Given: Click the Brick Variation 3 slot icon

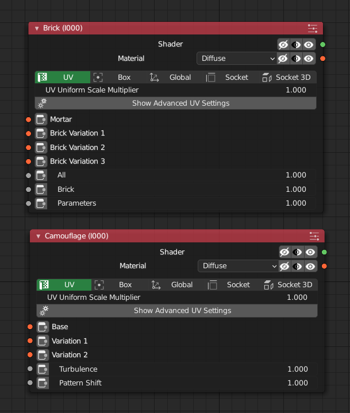Looking at the screenshot, I should click(x=41, y=161).
